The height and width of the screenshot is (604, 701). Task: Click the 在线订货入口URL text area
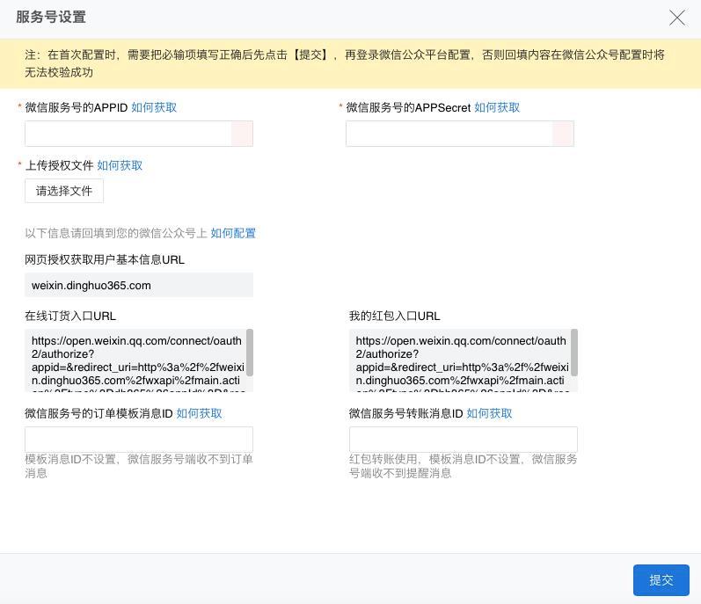135,360
